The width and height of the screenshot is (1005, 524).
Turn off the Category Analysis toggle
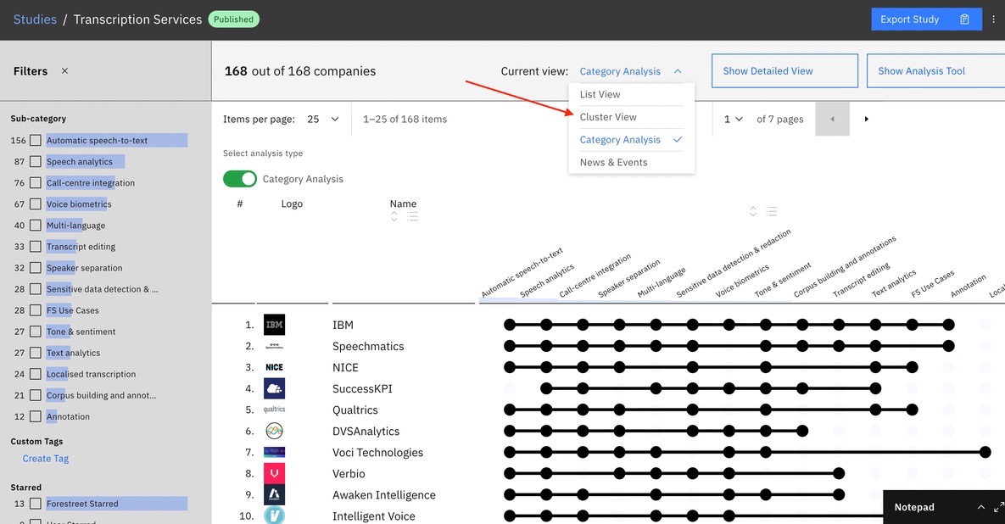(x=240, y=179)
